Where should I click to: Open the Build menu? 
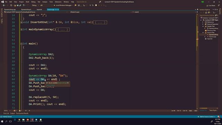27,2
